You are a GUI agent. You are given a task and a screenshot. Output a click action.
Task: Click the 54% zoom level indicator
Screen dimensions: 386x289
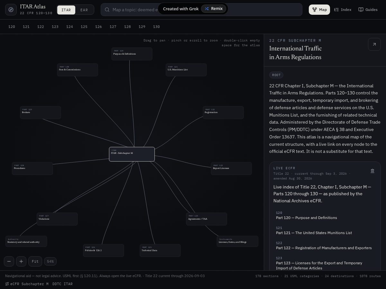50,261
